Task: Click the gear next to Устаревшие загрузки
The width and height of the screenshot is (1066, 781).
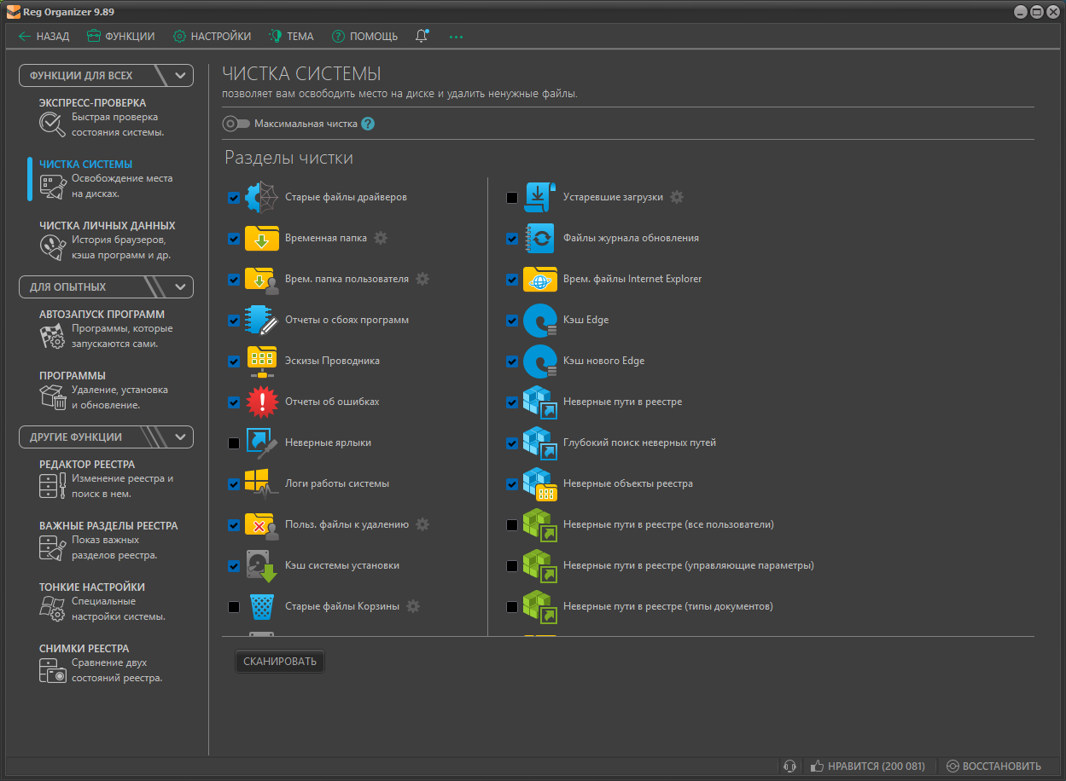Action: tap(677, 197)
